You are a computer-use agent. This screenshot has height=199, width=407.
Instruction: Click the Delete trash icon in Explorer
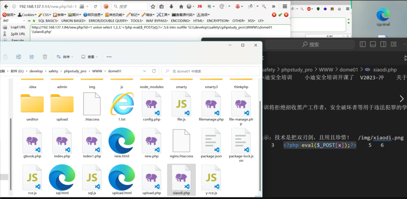coord(45,56)
